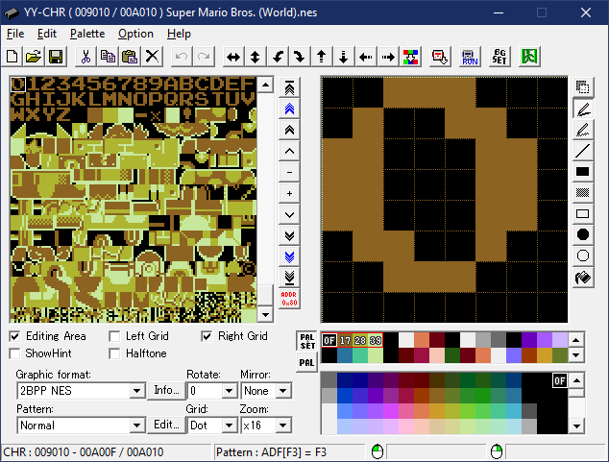Click the ADDR 0x80 button
This screenshot has height=462, width=609.
click(289, 299)
